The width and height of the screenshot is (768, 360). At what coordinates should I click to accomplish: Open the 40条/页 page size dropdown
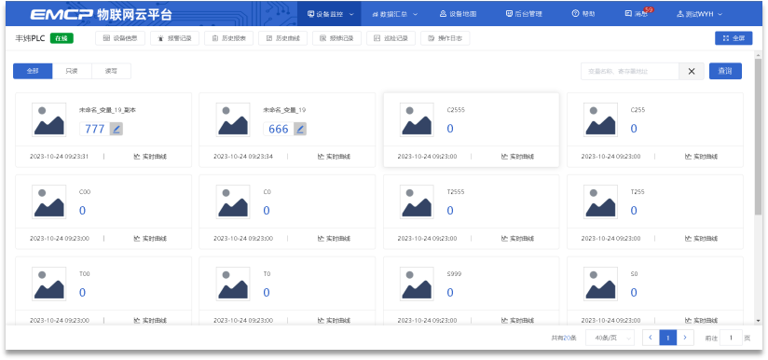click(610, 338)
